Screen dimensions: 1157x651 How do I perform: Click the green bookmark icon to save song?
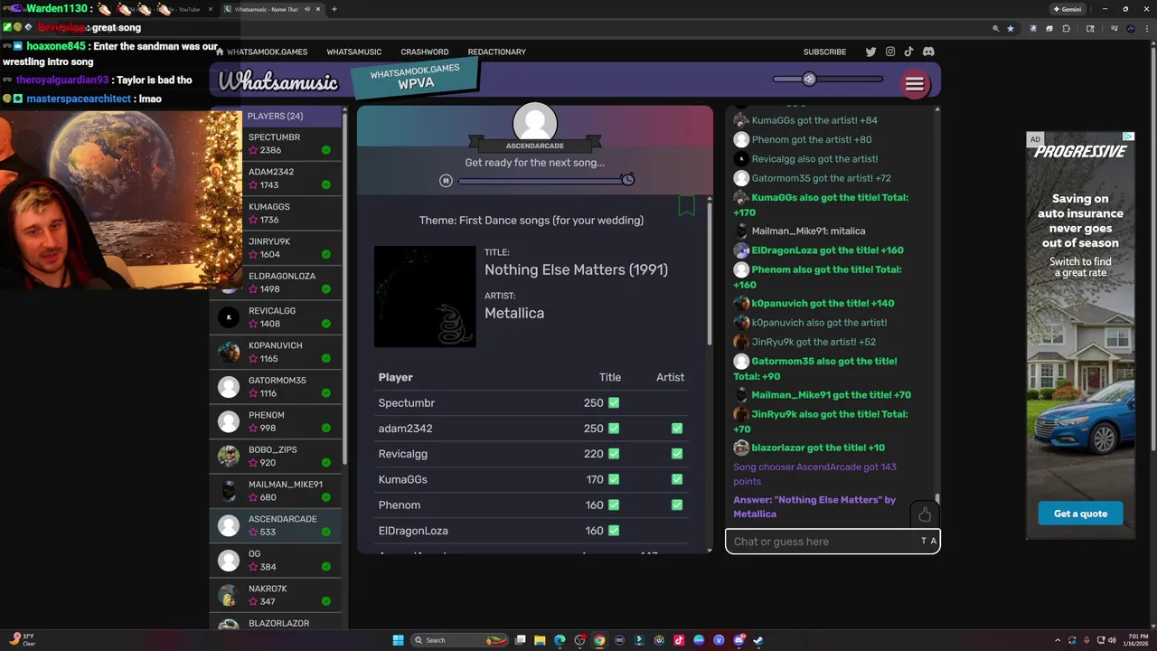[687, 205]
